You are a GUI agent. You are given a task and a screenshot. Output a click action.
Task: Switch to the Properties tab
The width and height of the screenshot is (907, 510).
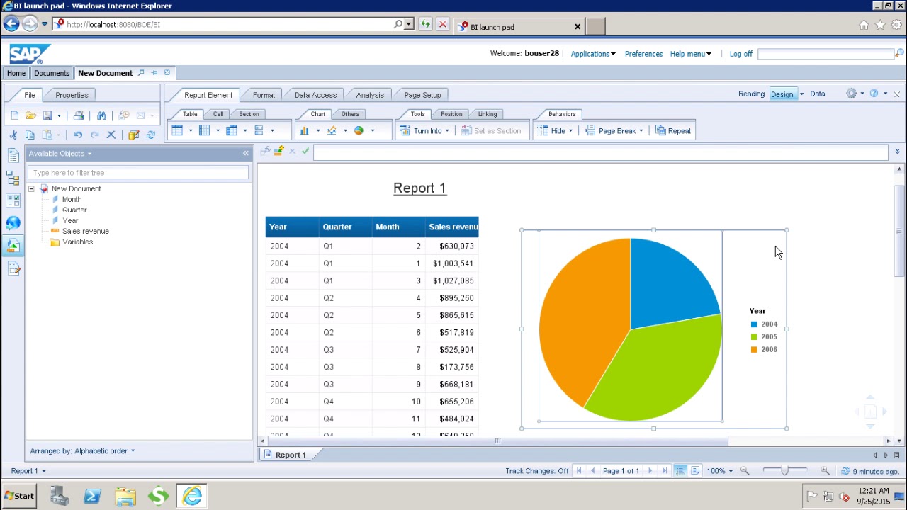click(72, 95)
